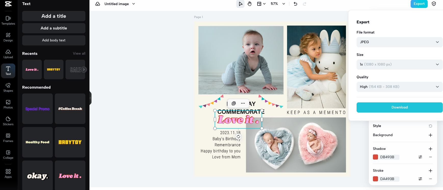
Task: Open the Apps panel icon
Action: pyautogui.click(x=8, y=173)
